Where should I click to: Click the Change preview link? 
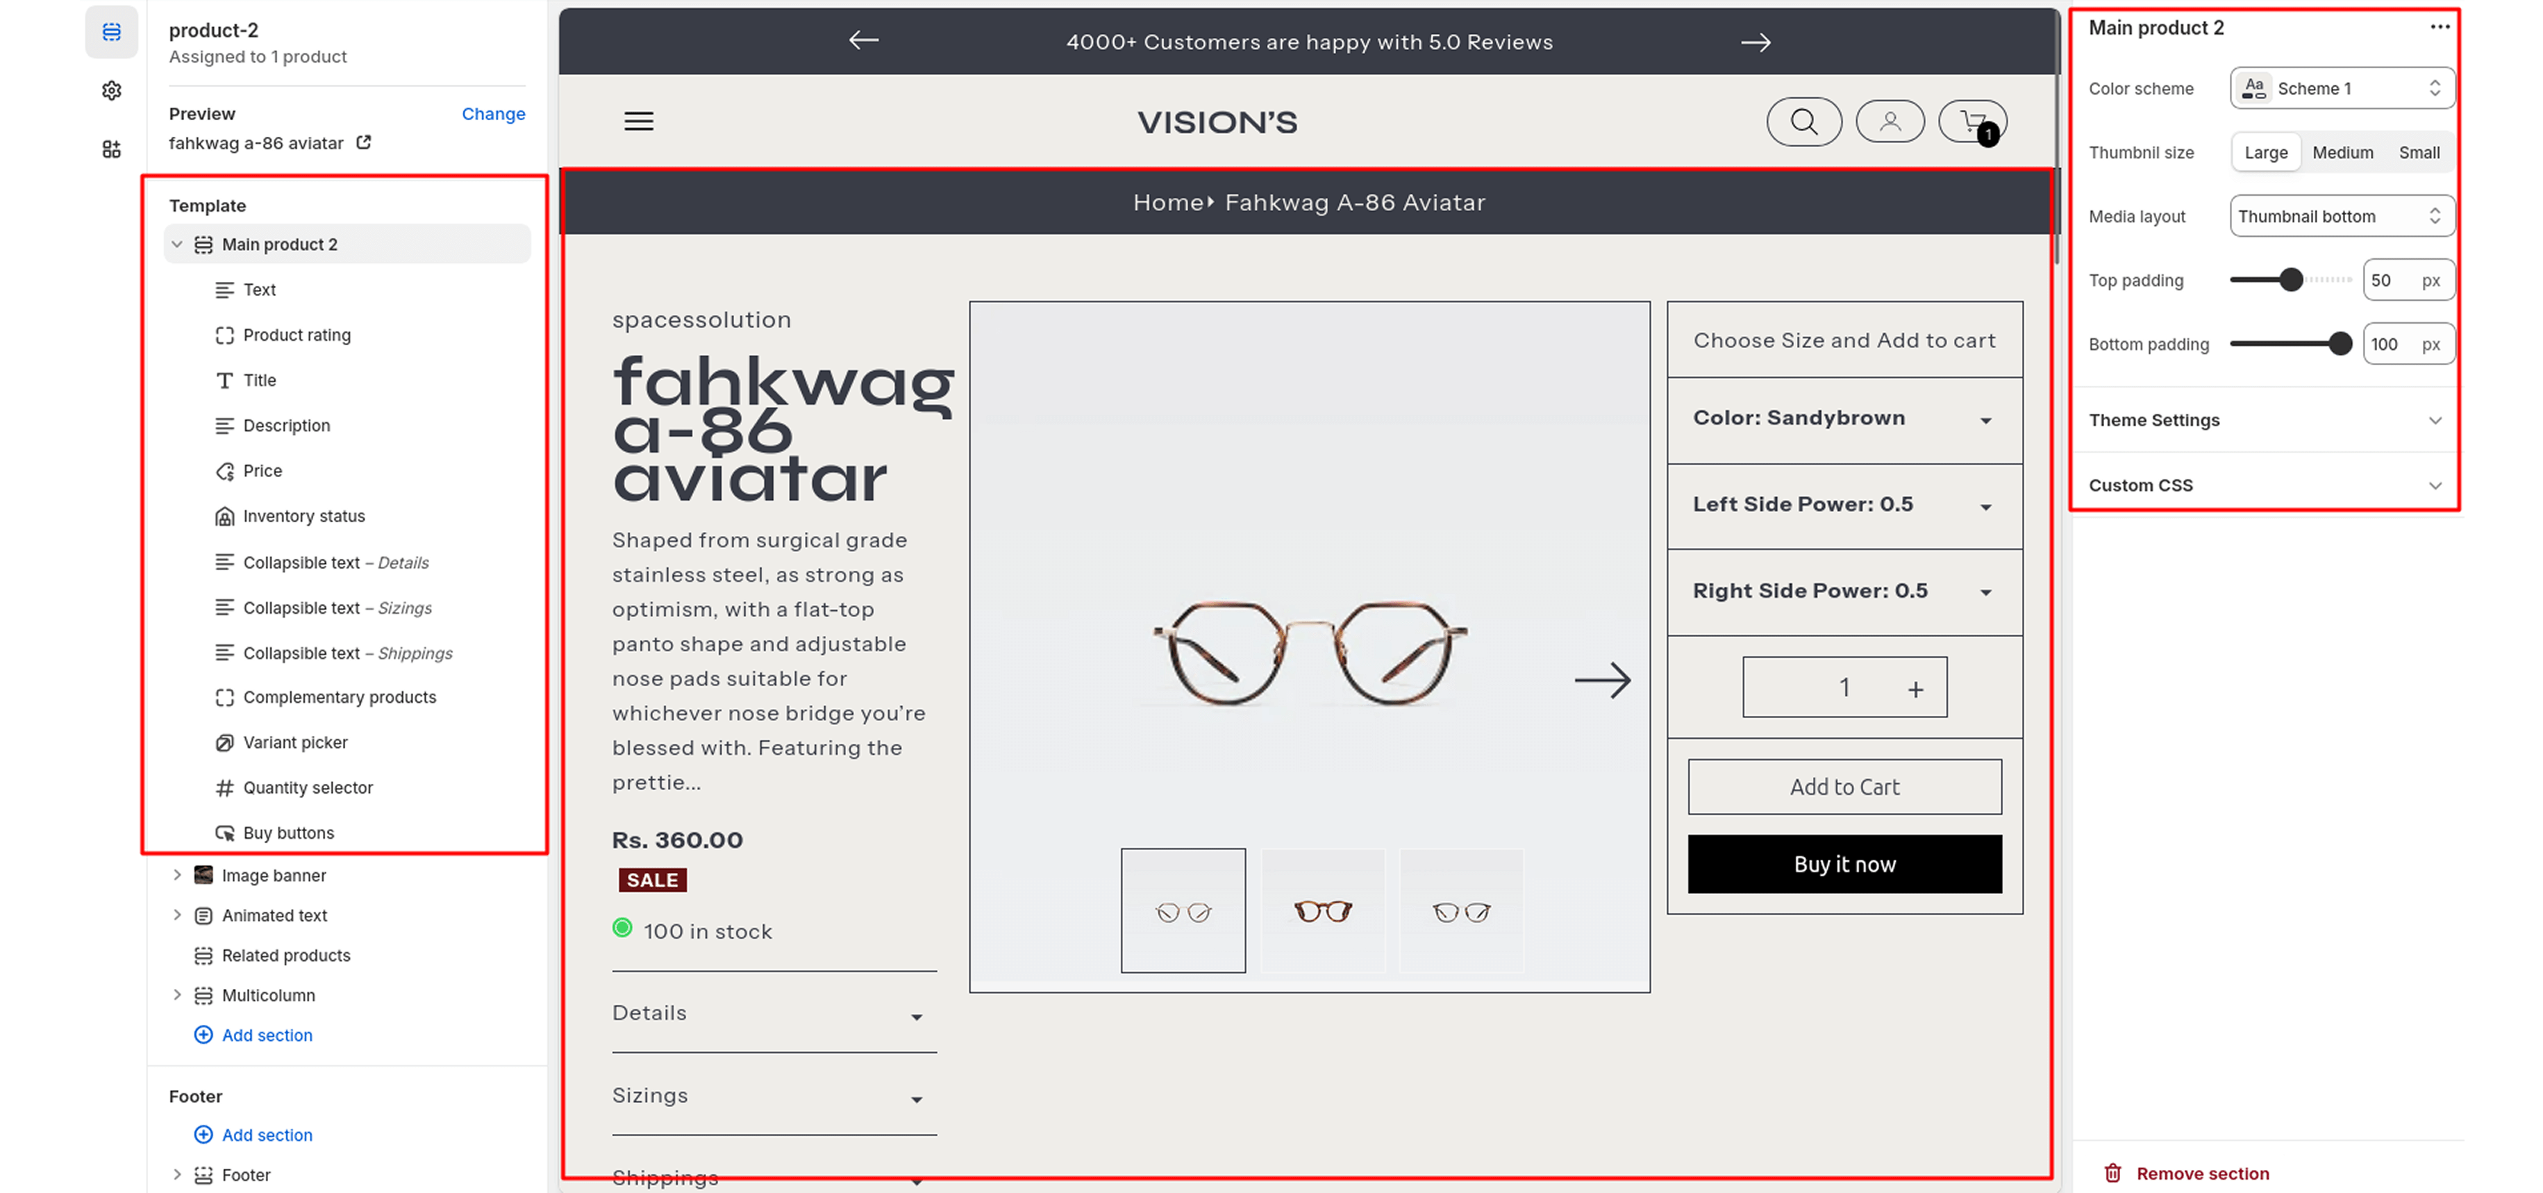[492, 113]
